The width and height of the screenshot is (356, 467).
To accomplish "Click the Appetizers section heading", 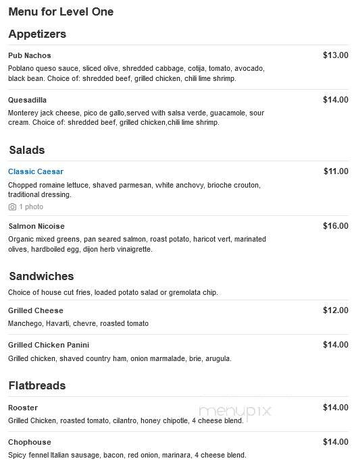I will 37,34.
